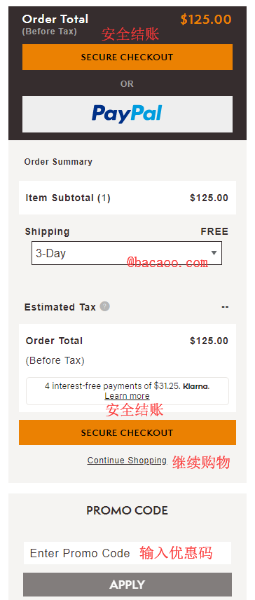The image size is (255, 600).
Task: Click the PROMO CODE section heading
Action: pyautogui.click(x=127, y=510)
